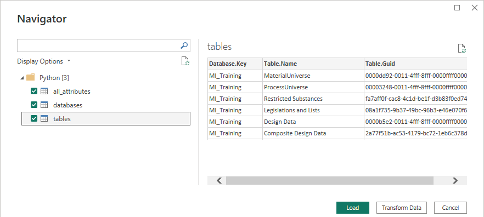
Task: Click the table icon beside databases
Action: click(x=44, y=105)
